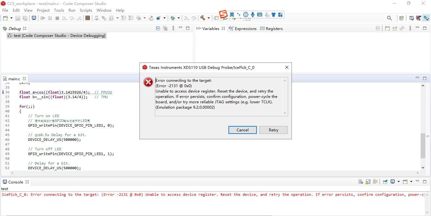Image resolution: width=431 pixels, height=216 pixels.
Task: Click the Restart icon in toolbar
Action: point(151,18)
